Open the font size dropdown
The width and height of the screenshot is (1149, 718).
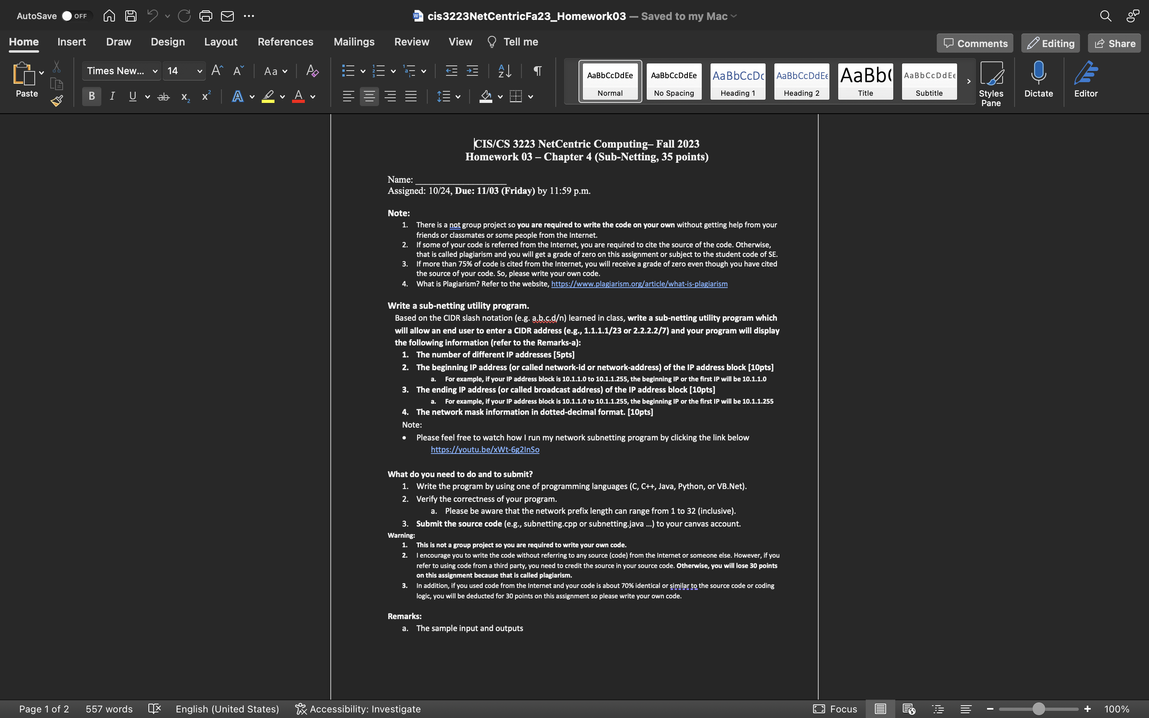tap(199, 71)
